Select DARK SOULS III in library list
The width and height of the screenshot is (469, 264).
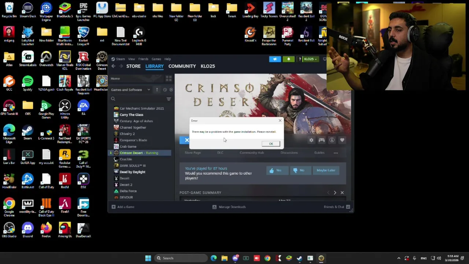[x=132, y=166]
